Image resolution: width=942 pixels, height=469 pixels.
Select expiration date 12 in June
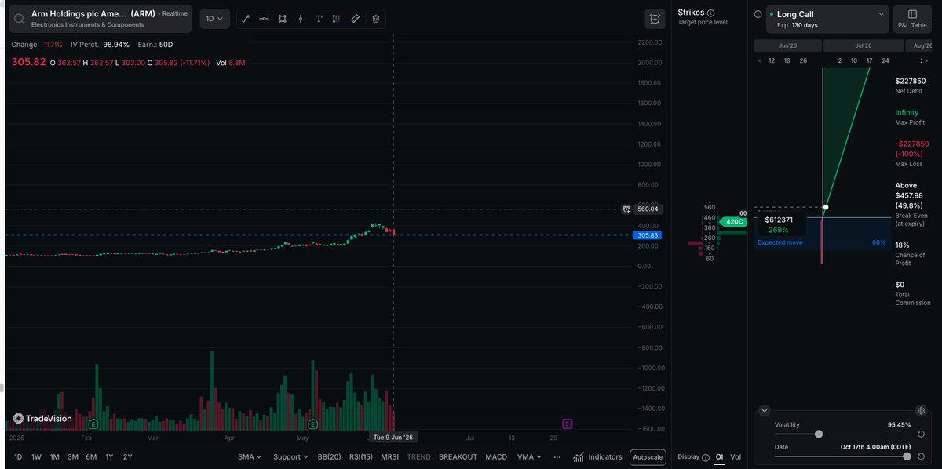click(x=772, y=60)
